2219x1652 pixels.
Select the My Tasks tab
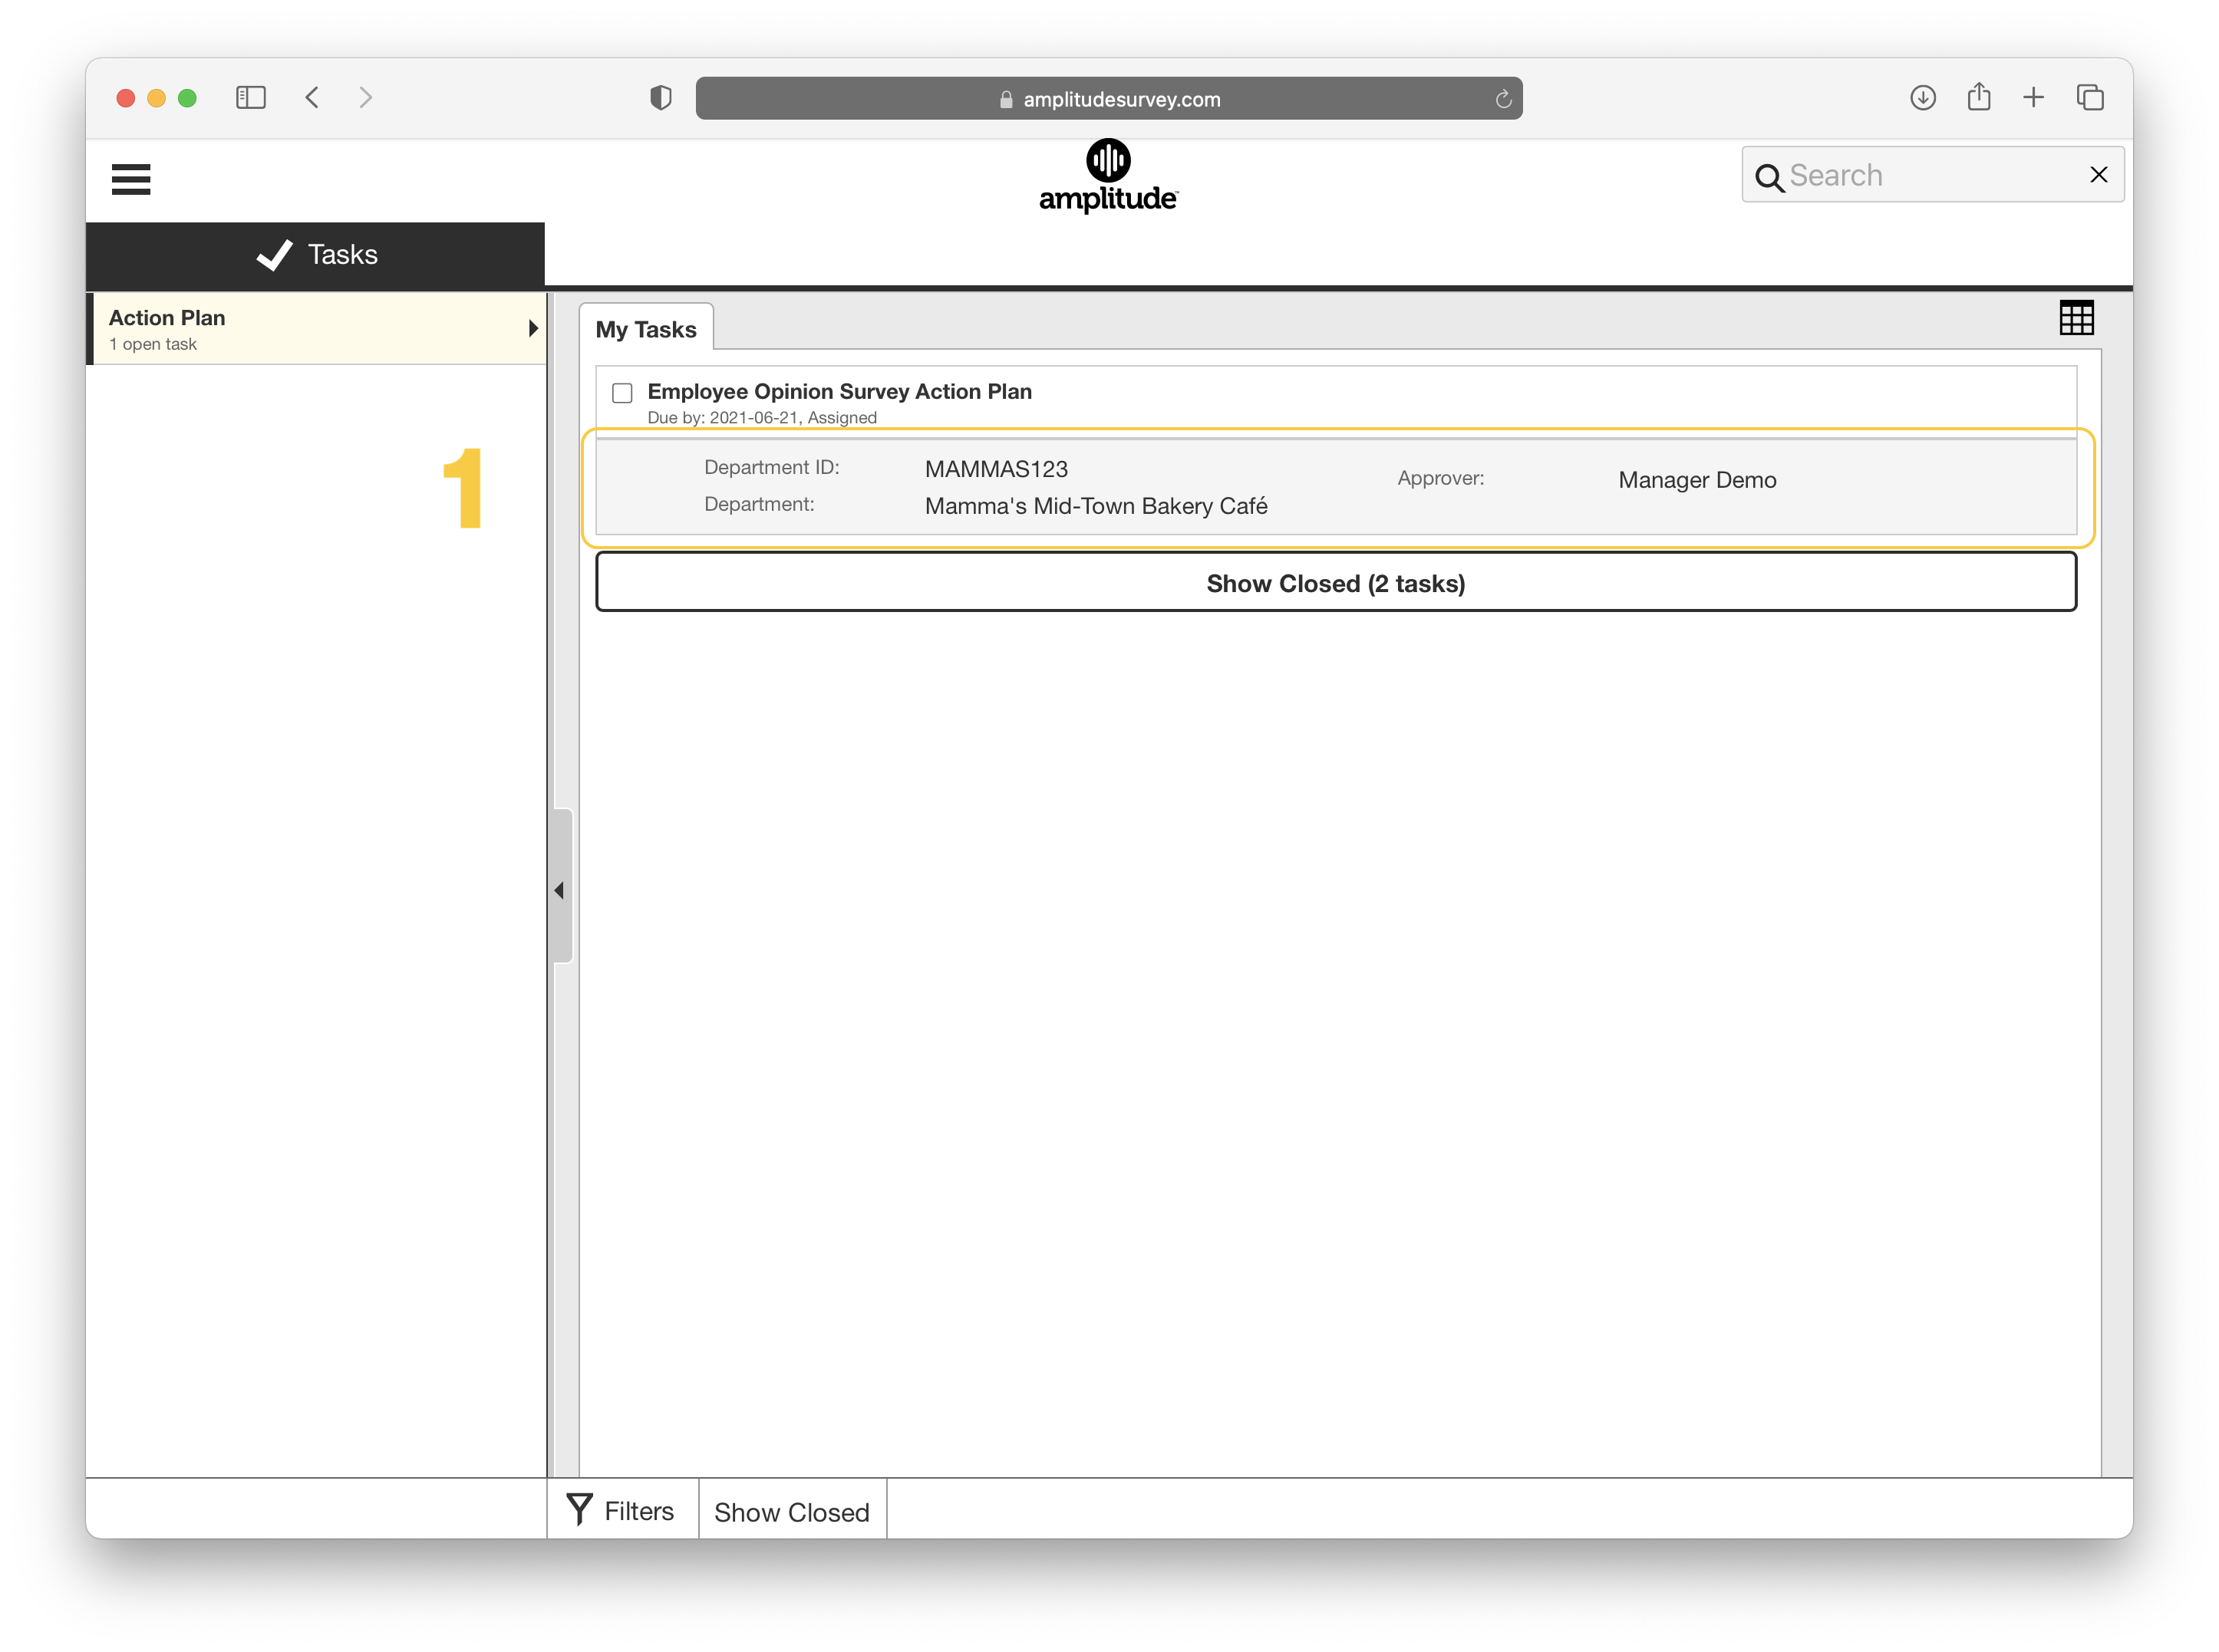point(646,329)
